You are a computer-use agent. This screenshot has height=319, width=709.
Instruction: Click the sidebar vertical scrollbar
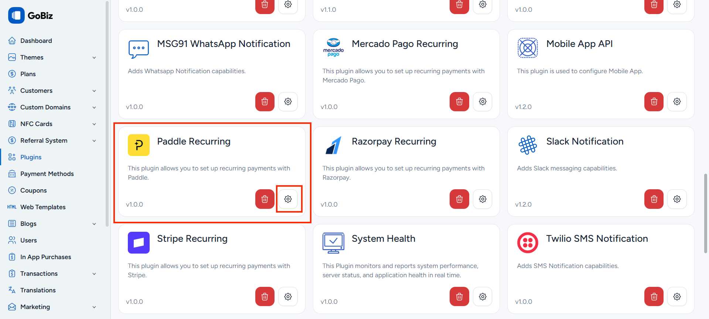click(107, 113)
